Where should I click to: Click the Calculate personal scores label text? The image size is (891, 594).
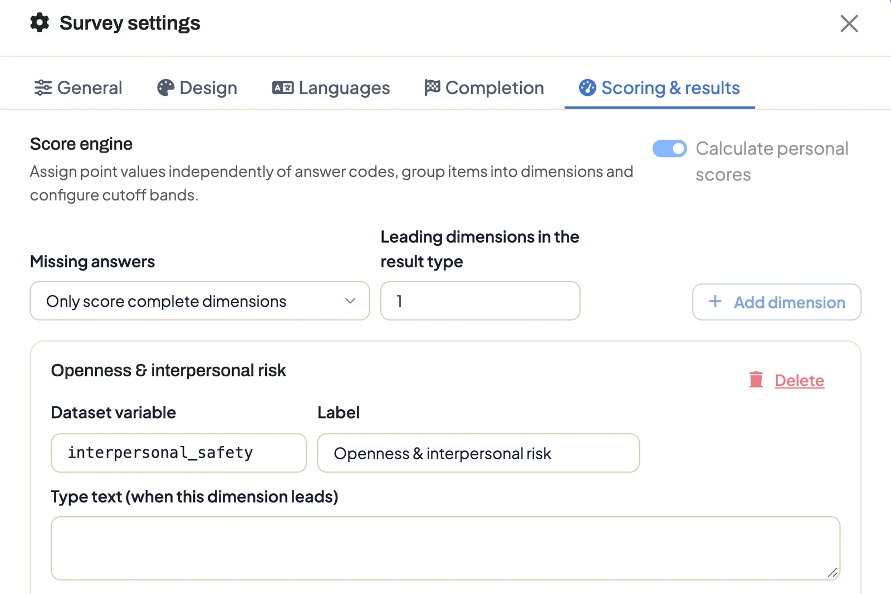point(772,161)
